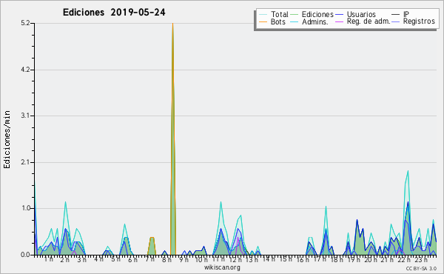Image resolution: width=444 pixels, height=274 pixels.
Task: Click the '15 h' x-axis label
Action: [x=286, y=259]
